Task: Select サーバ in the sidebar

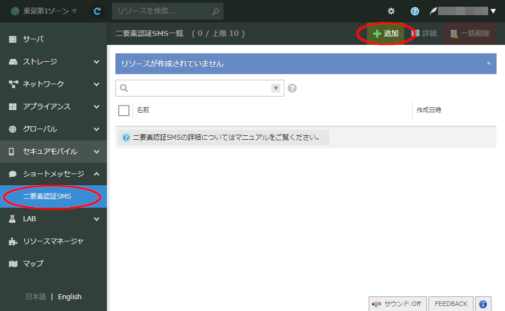Action: pyautogui.click(x=33, y=39)
